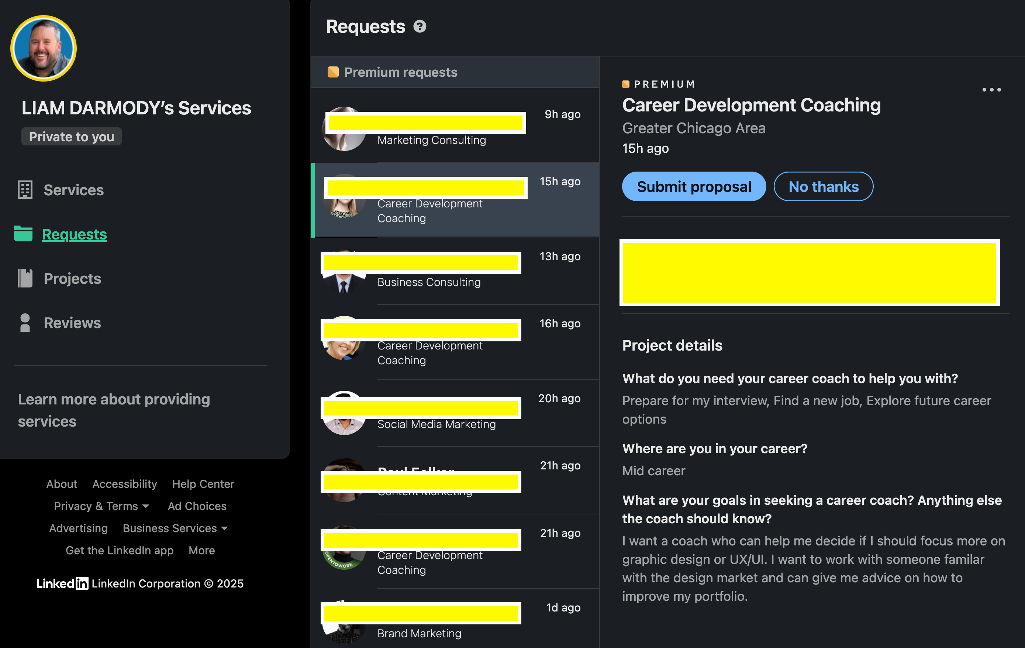Expand the Privacy & Terms dropdown
Screen dimensions: 1025x648
102,506
